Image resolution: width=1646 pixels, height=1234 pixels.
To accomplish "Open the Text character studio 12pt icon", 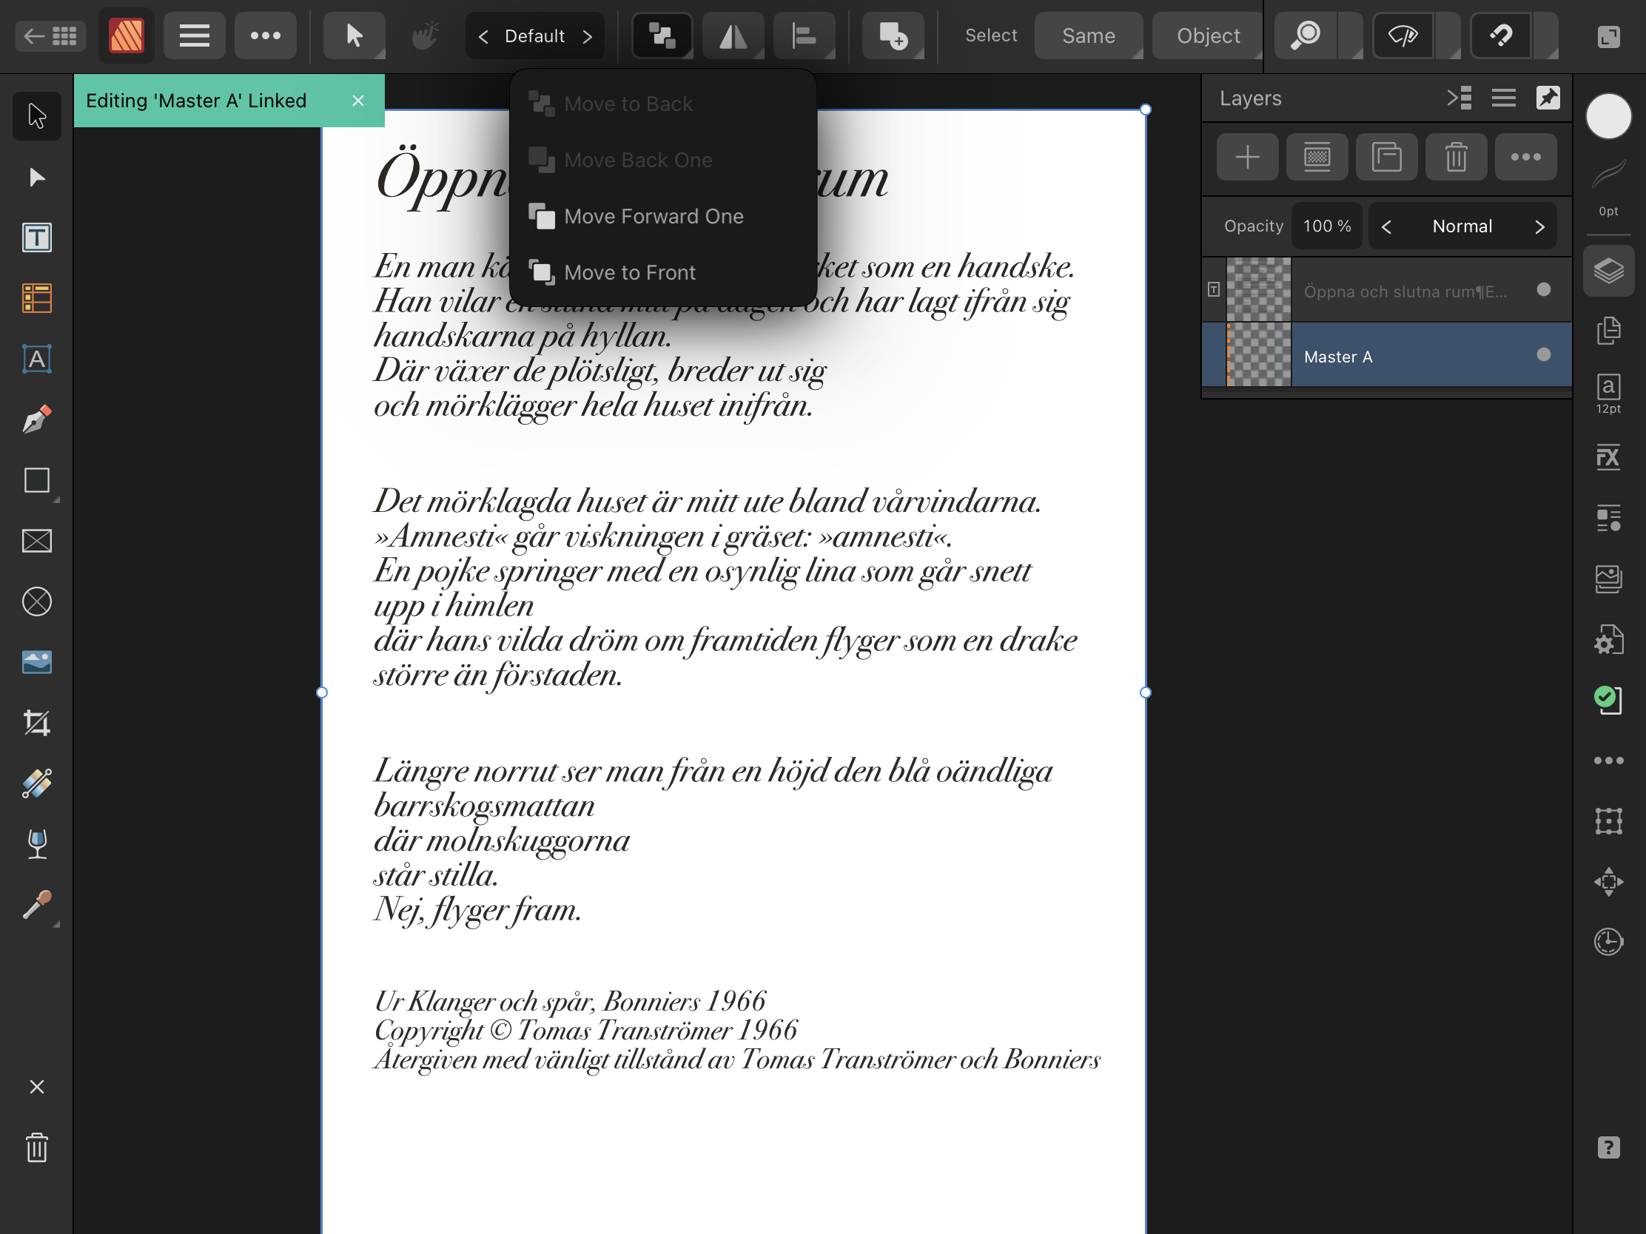I will (x=1608, y=394).
